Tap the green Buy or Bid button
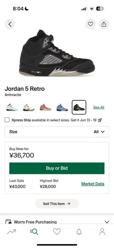Image resolution: width=114 pixels, height=248 pixels. point(57,168)
